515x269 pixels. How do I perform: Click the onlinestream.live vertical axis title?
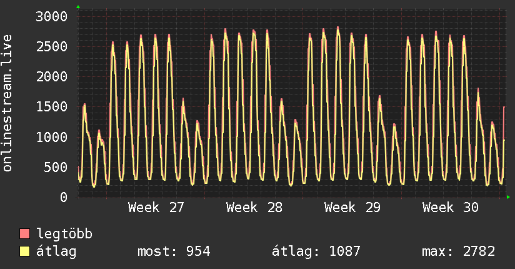7,103
